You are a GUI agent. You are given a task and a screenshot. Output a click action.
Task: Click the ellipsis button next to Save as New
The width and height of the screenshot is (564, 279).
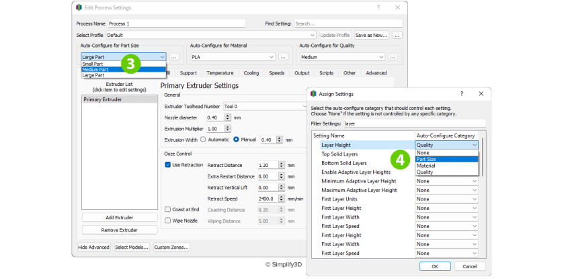click(397, 35)
